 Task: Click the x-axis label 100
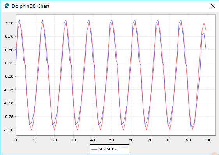(x=208, y=140)
